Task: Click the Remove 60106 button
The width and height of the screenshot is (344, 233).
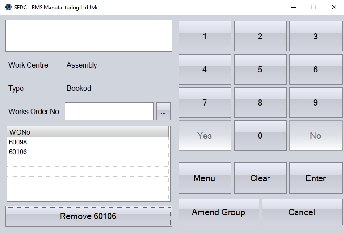Action: (88, 216)
